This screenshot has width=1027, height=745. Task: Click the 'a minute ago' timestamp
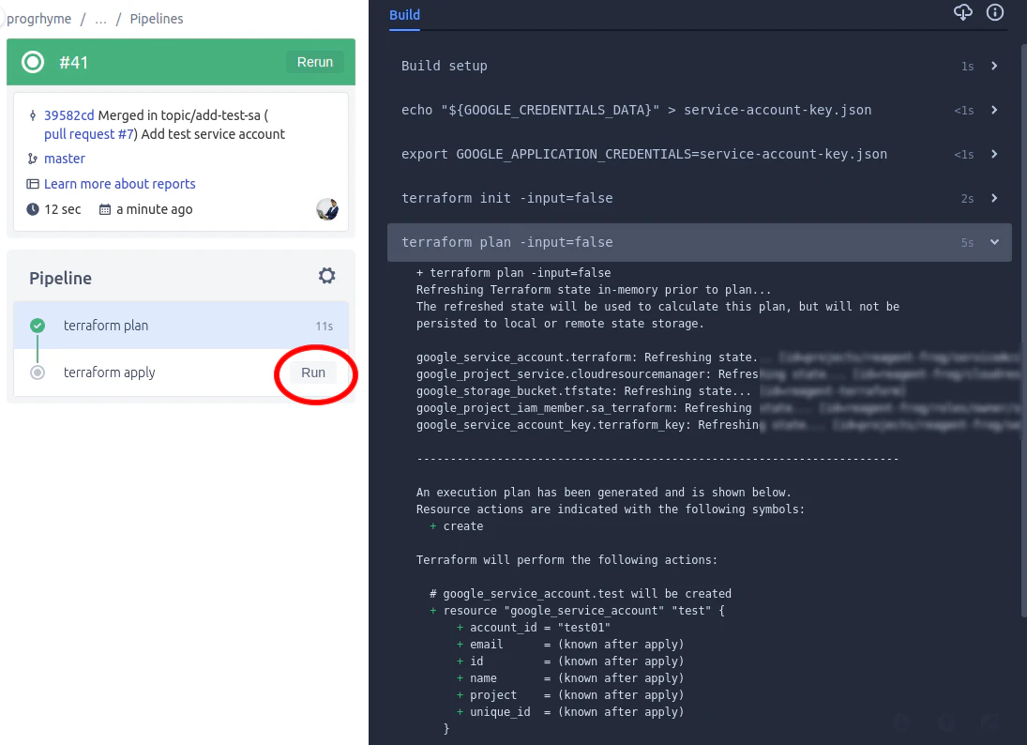(x=155, y=209)
